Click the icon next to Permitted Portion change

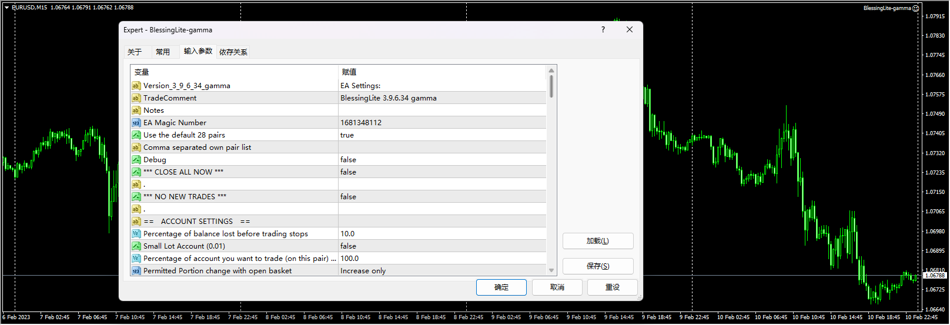(x=136, y=271)
